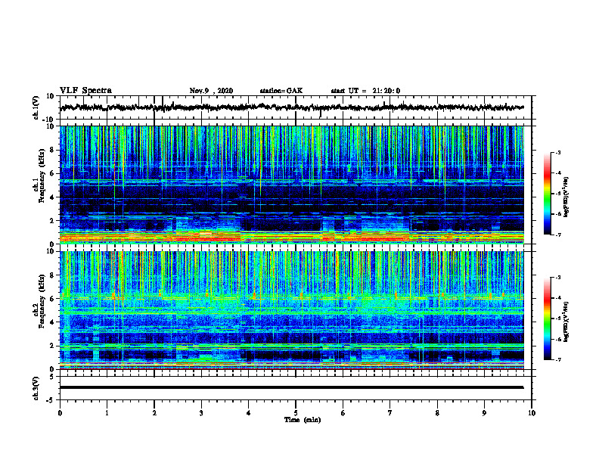The image size is (599, 463).
Task: Click the ch.2 spectrogram color bar
Action: point(547,319)
